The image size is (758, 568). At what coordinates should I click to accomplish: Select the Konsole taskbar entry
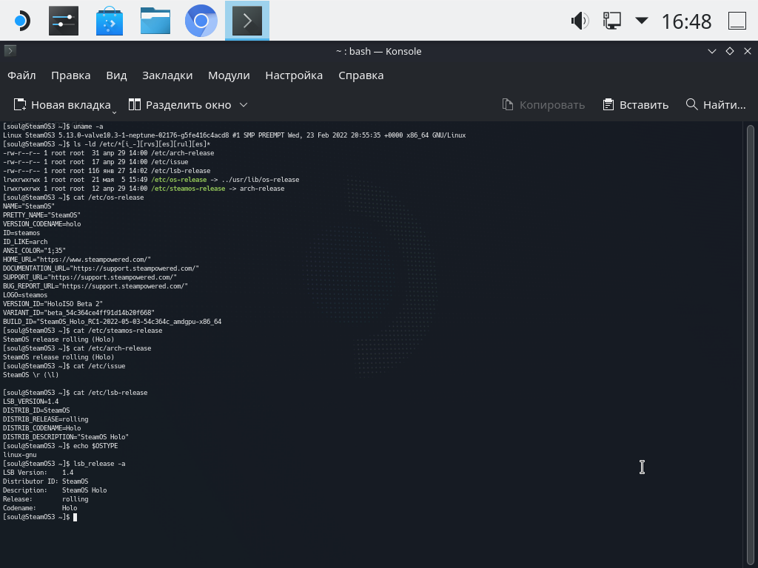[247, 21]
